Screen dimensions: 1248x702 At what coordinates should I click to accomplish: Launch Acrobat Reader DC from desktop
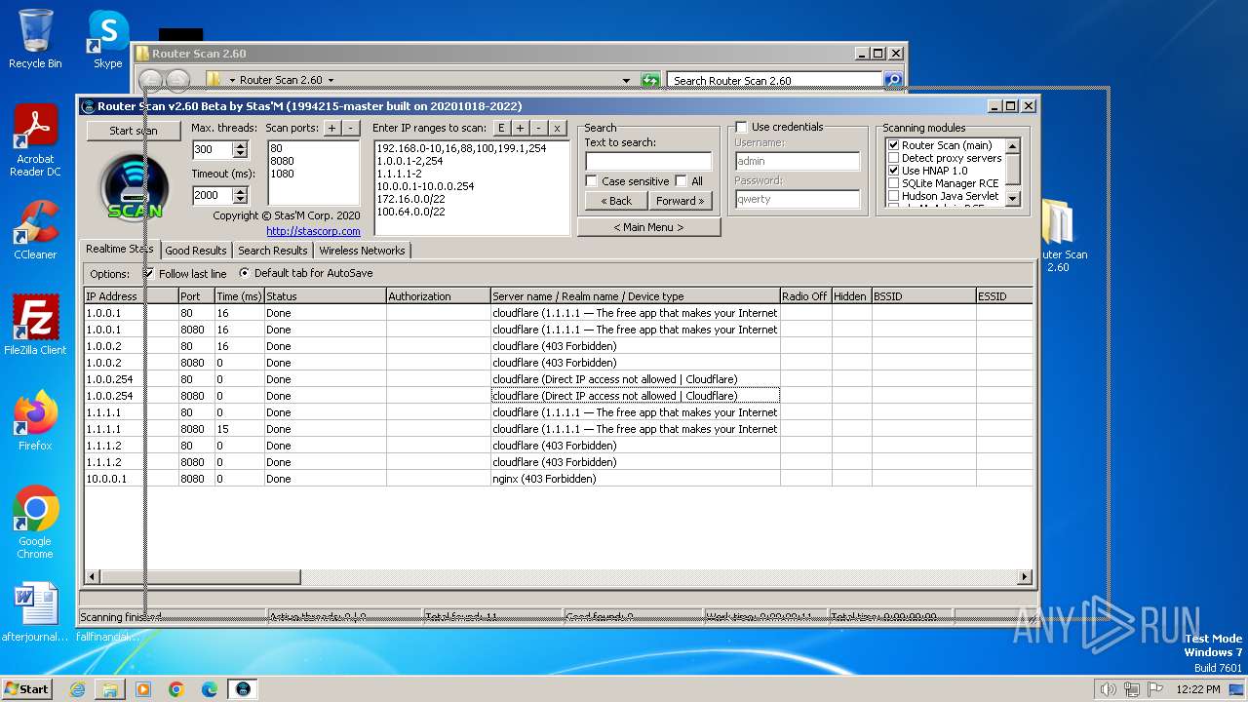click(x=35, y=139)
